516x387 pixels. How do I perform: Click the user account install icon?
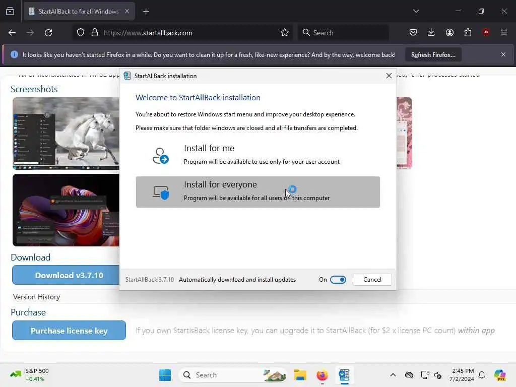[161, 156]
